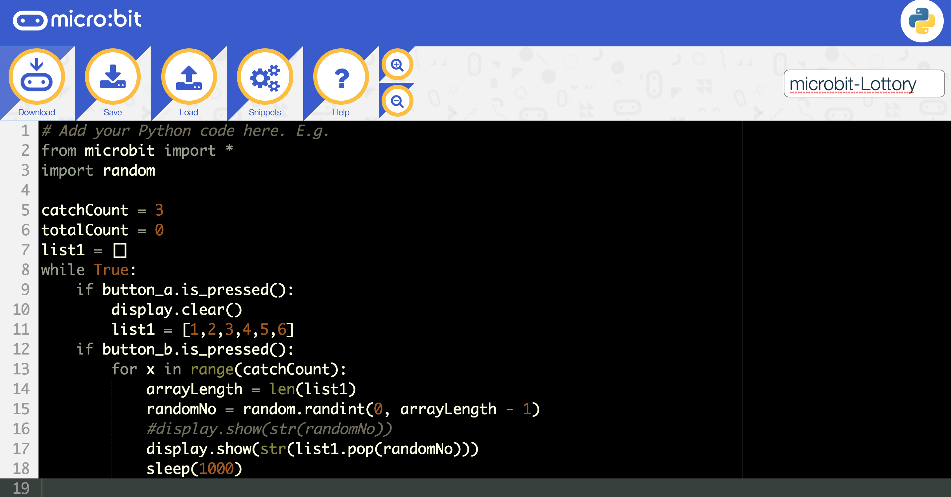Click 'if button_a.is_pressed():' line

point(185,290)
